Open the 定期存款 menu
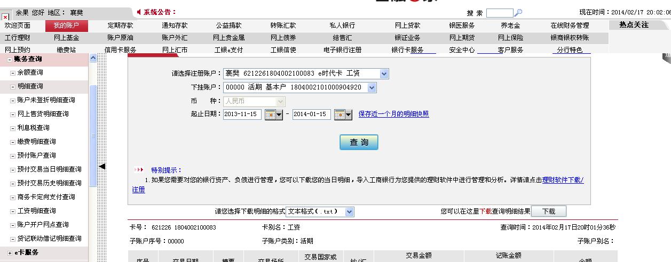The width and height of the screenshot is (671, 262). 120,26
